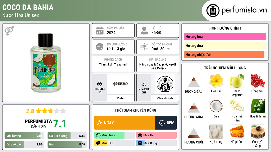This screenshot has width=271, height=152.
Task: Open the Xạ hương note image
Action: 216,131
